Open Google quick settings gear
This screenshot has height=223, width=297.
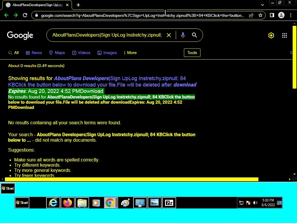(271, 35)
